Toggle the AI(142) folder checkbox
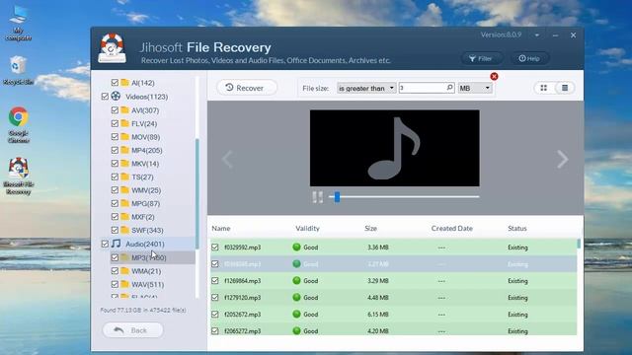The height and width of the screenshot is (355, 632). 115,83
